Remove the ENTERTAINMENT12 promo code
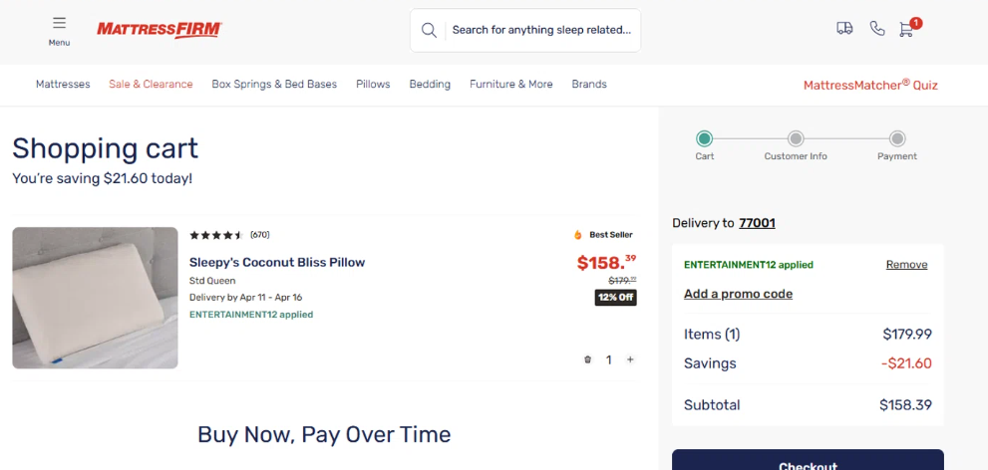Viewport: 988px width, 470px height. click(906, 265)
